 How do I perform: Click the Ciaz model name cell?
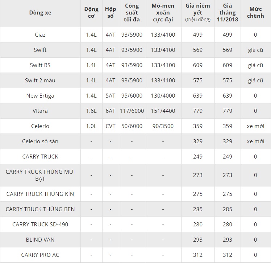[x=40, y=35]
